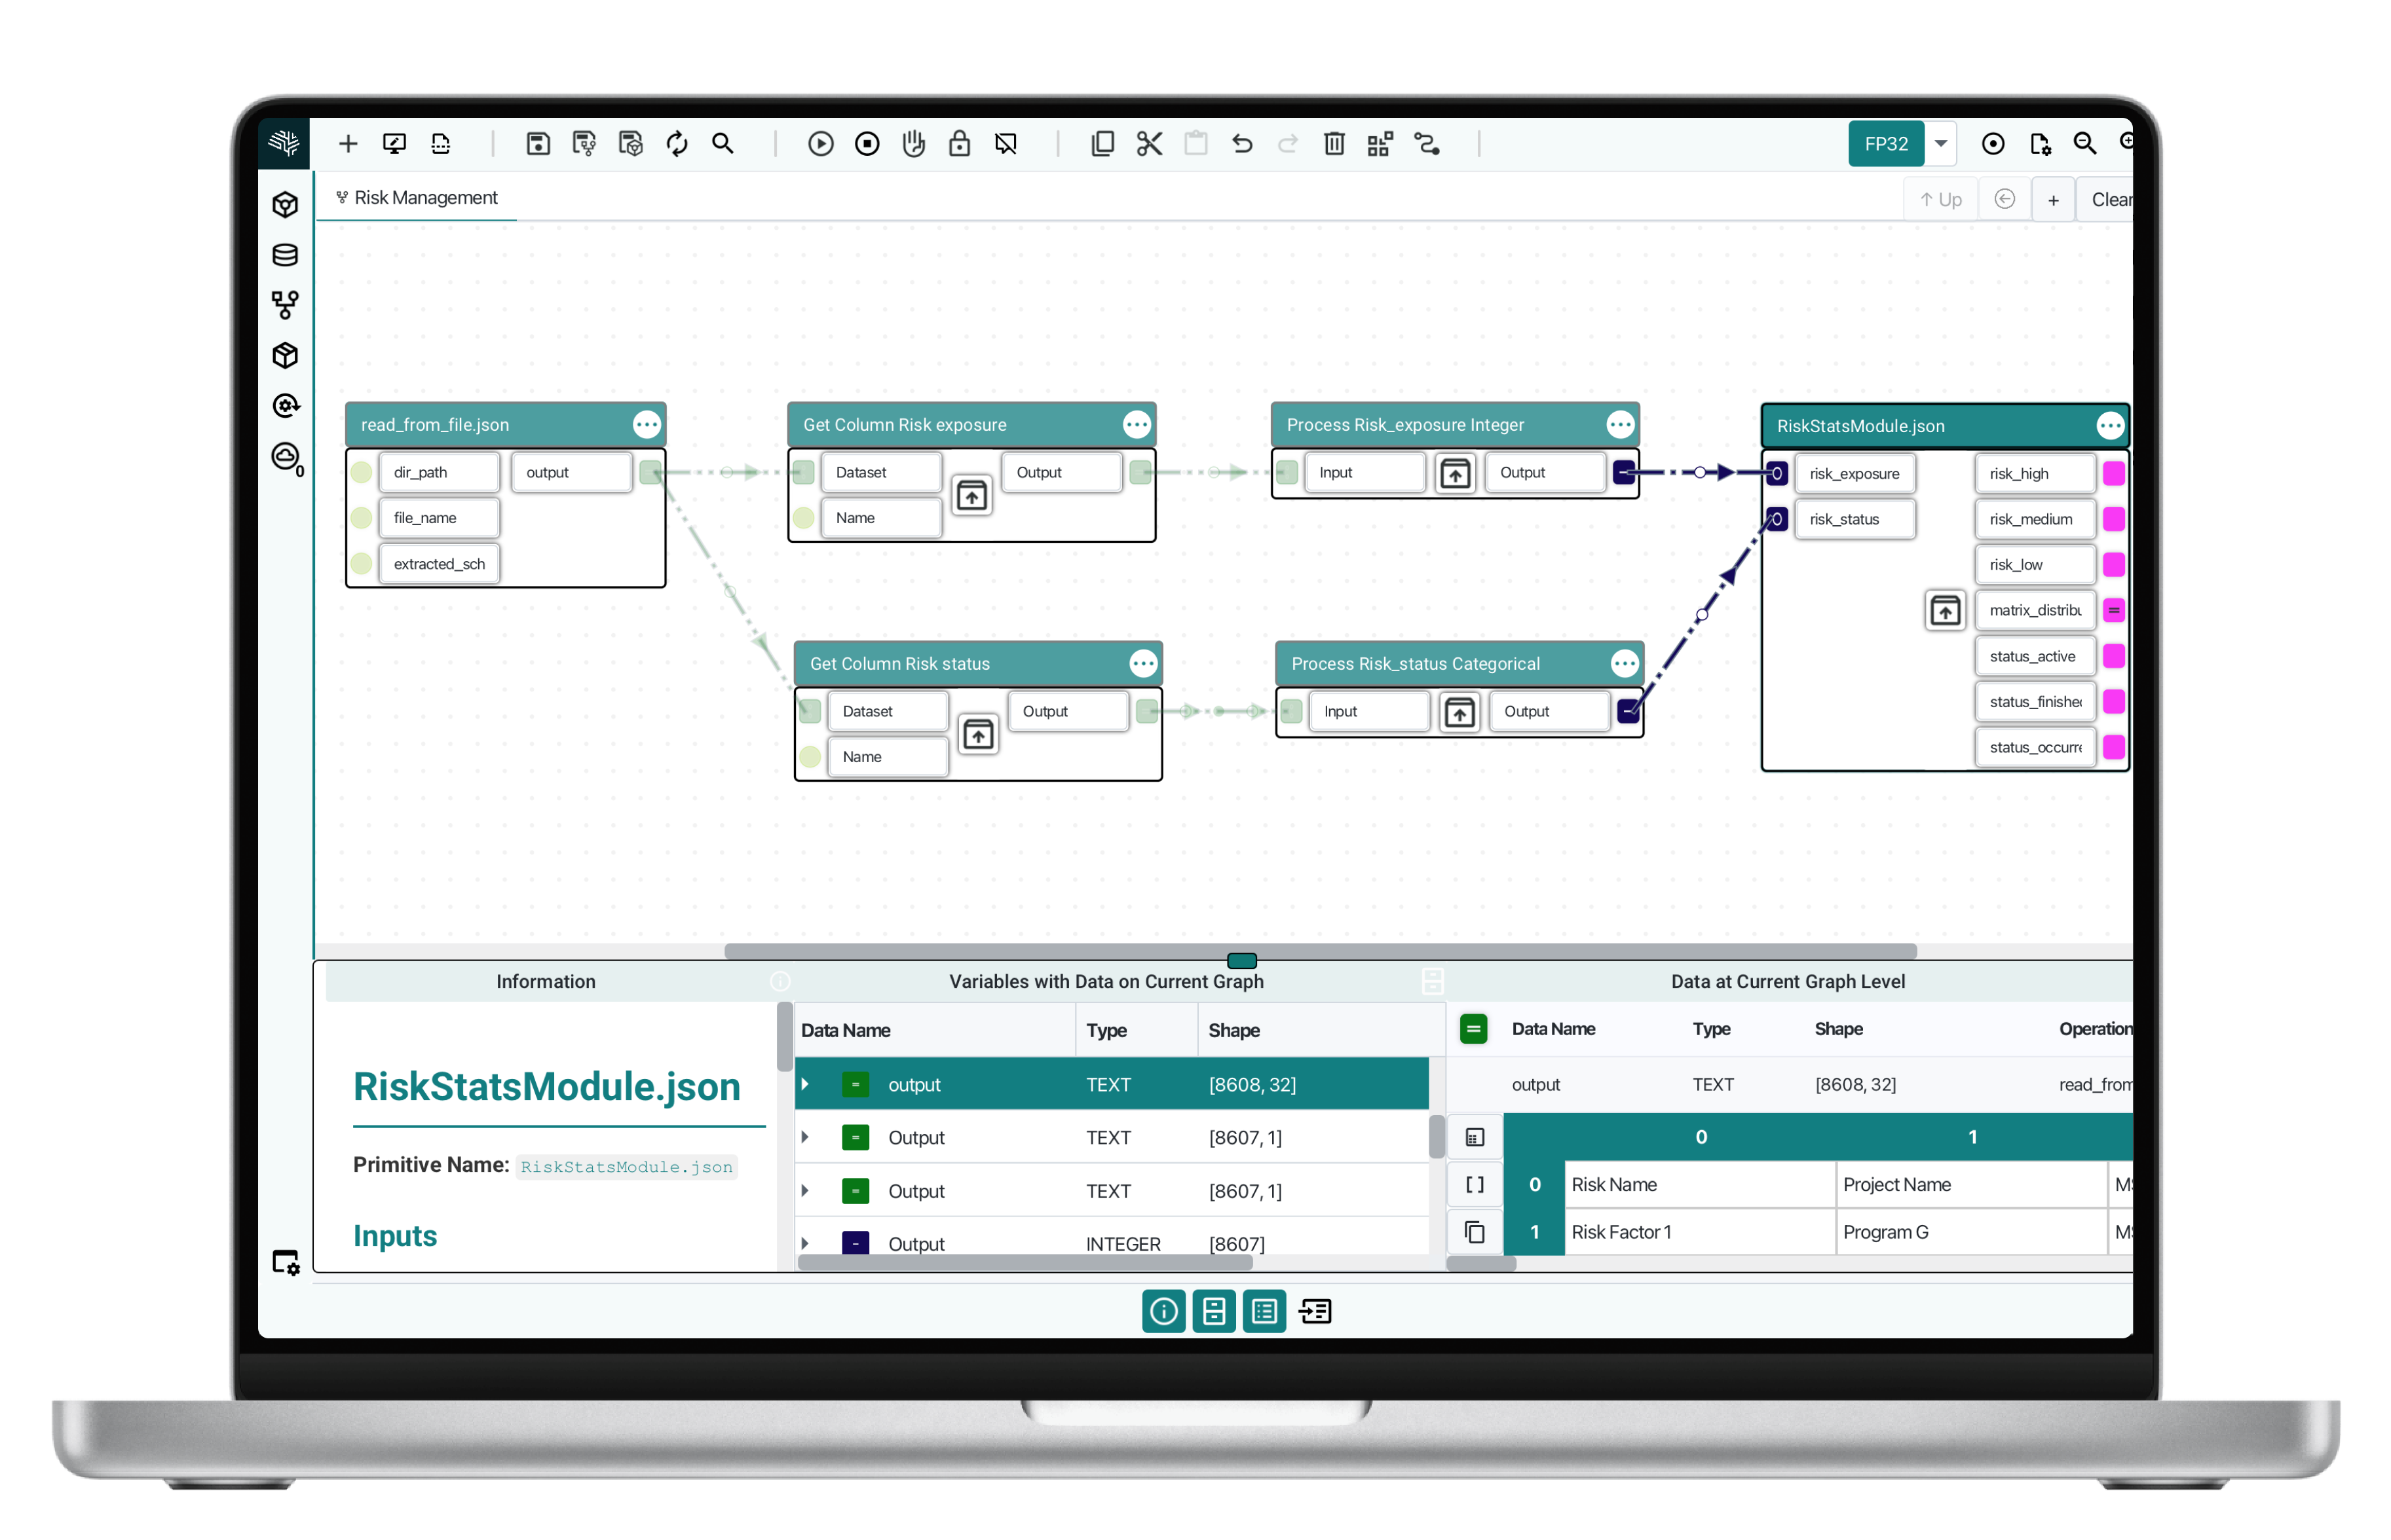Click the lock icon in the toolbar
Screen dimensions: 2391x1540
[960, 143]
